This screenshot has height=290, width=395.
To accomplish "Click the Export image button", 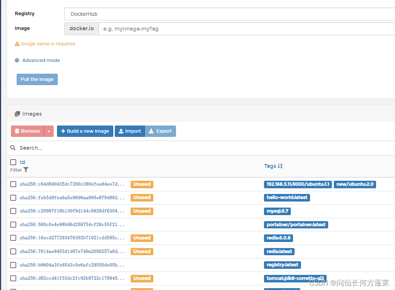I will pos(160,131).
